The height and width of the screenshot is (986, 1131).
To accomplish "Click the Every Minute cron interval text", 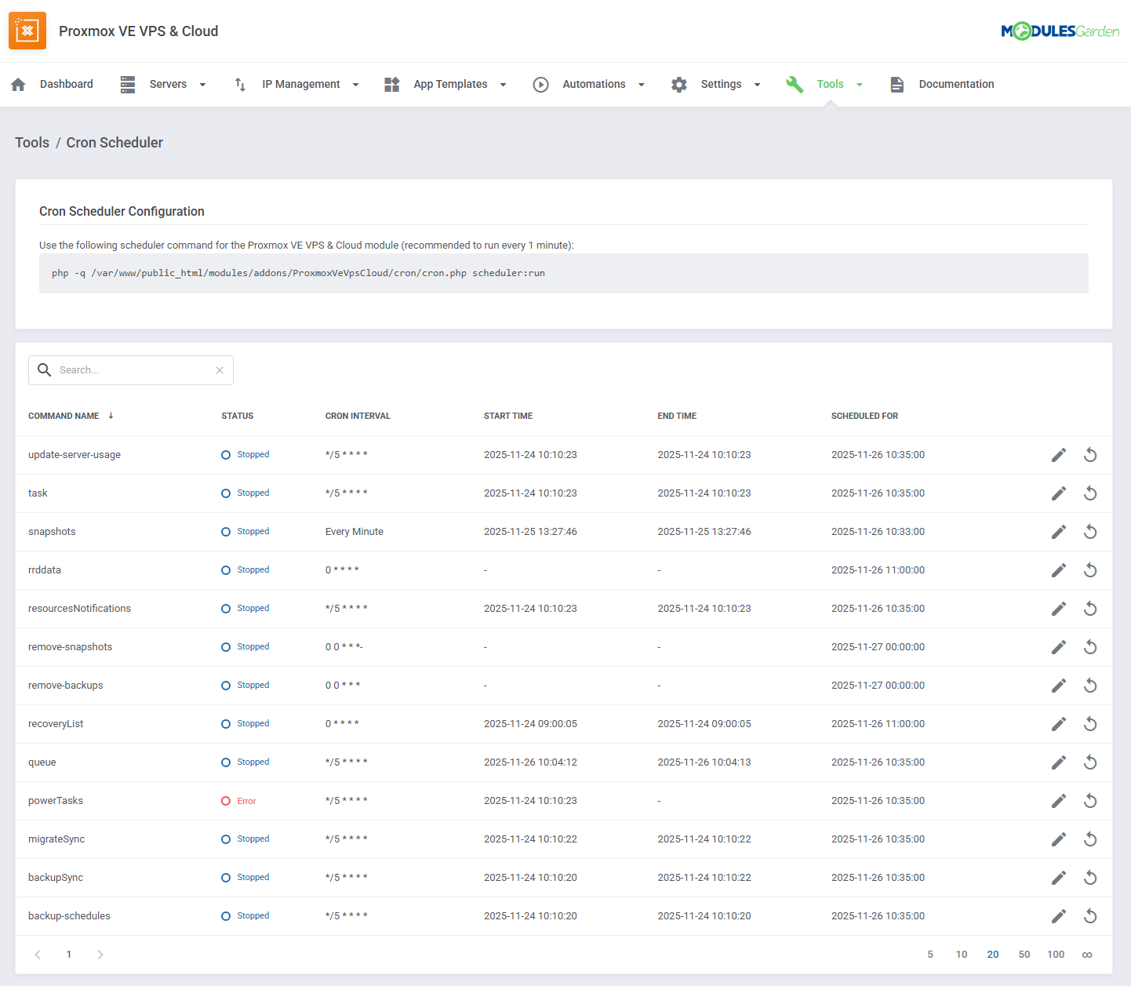I will tap(355, 532).
